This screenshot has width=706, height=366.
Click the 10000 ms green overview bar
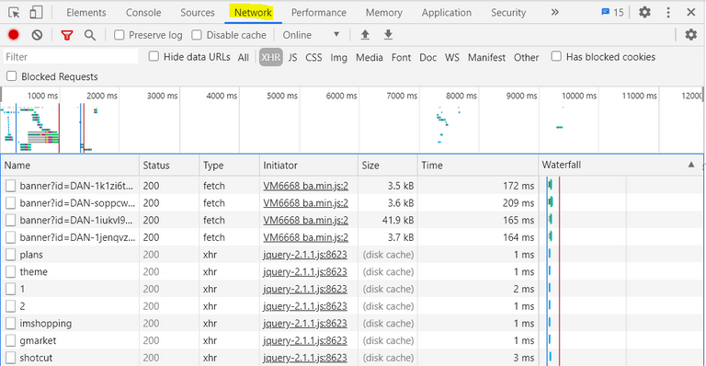tap(560, 128)
